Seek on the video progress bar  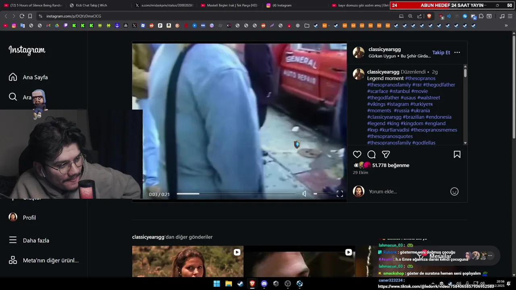pos(236,194)
